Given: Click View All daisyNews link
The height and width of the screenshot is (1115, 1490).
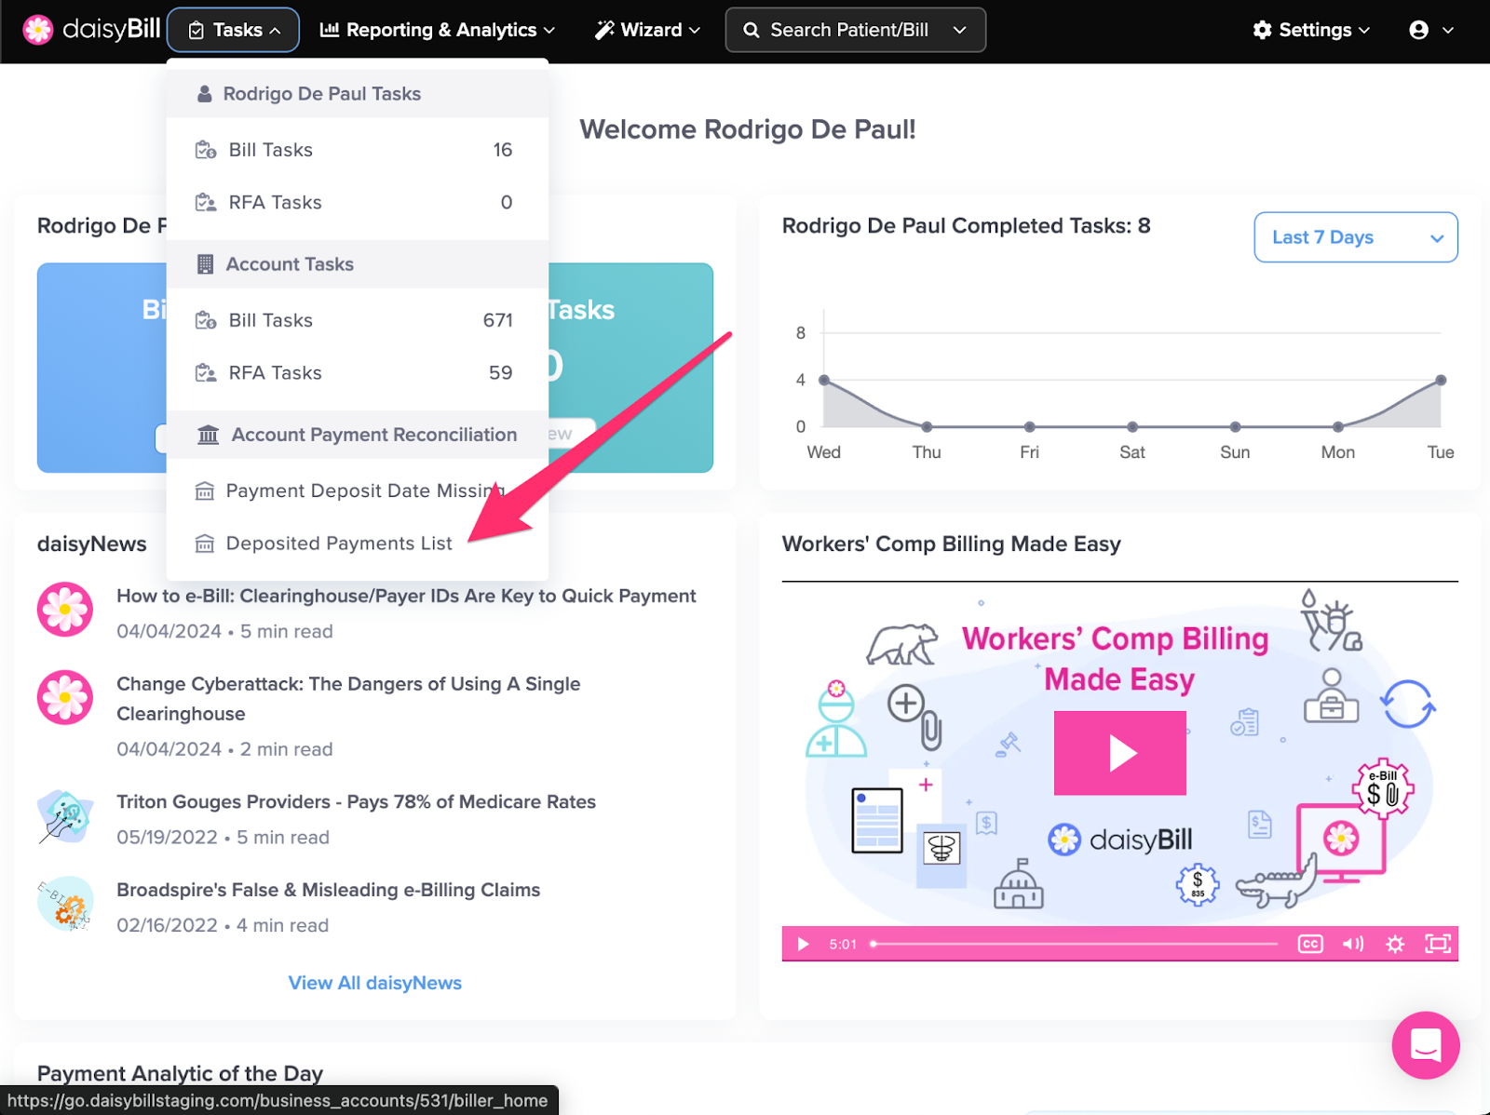Looking at the screenshot, I should pyautogui.click(x=374, y=983).
